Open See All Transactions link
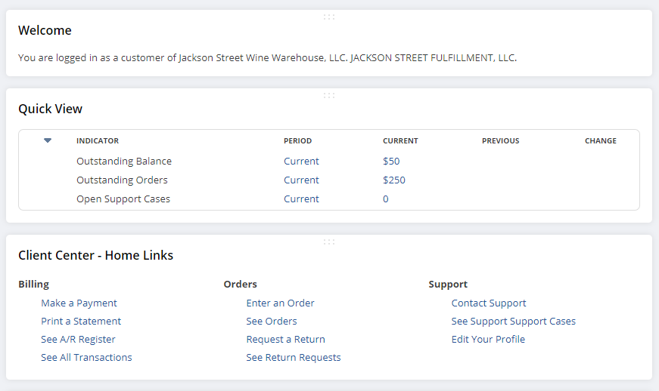Viewport: 659px width, 391px height. coord(86,357)
